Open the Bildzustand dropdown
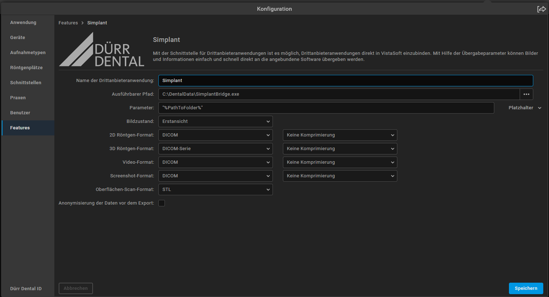Image resolution: width=549 pixels, height=297 pixels. tap(215, 121)
